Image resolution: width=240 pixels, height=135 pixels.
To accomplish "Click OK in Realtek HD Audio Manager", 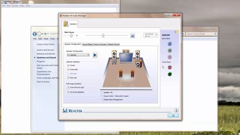I will (x=173, y=115).
